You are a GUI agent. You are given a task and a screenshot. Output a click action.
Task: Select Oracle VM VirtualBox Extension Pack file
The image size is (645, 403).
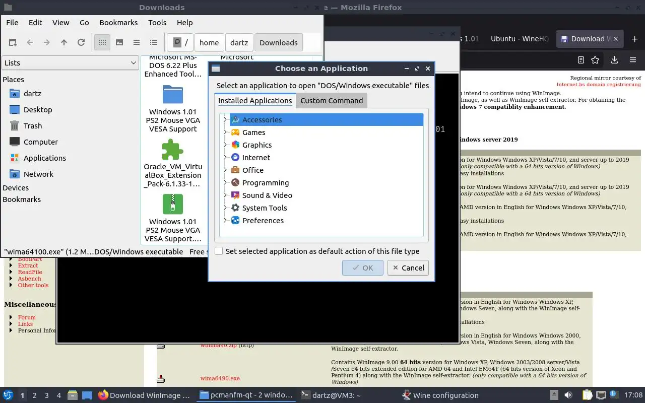point(173,150)
